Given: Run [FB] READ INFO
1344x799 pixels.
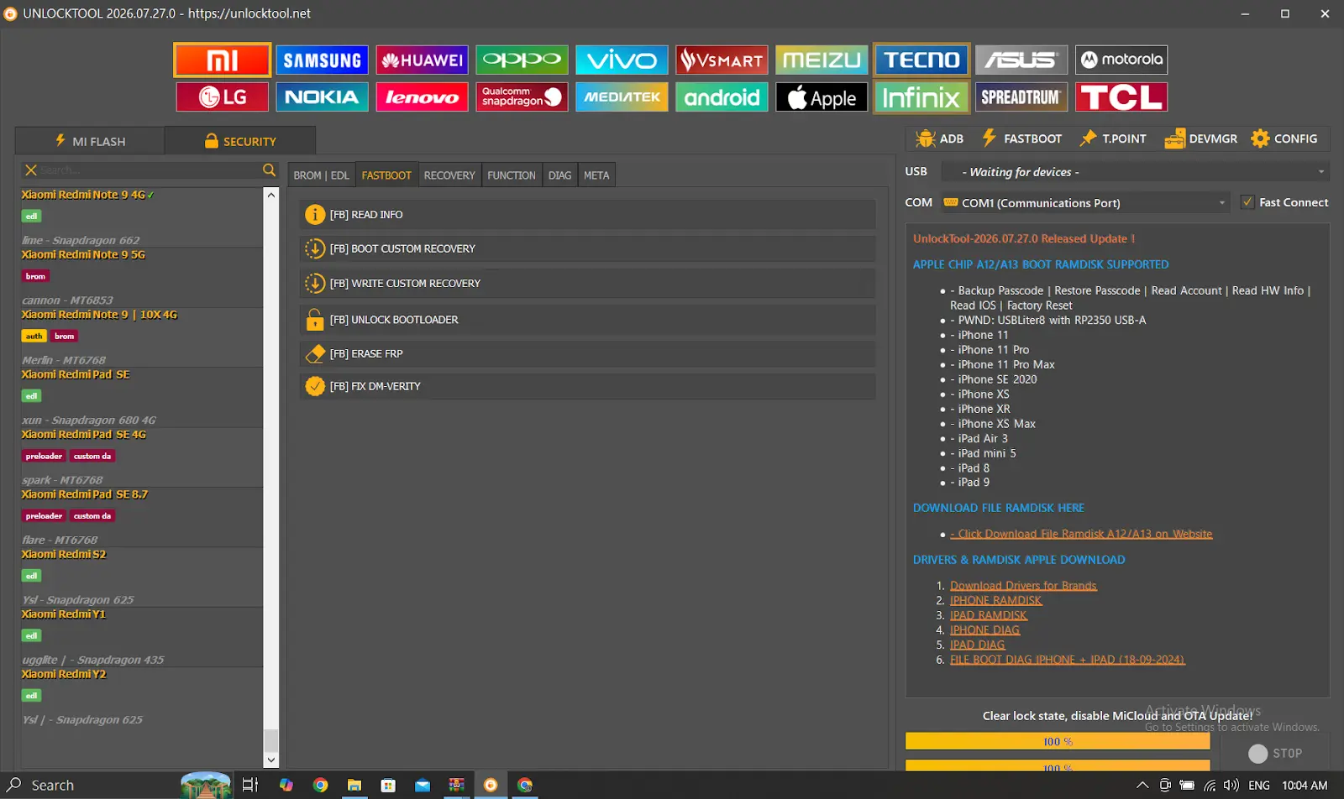Looking at the screenshot, I should click(587, 215).
